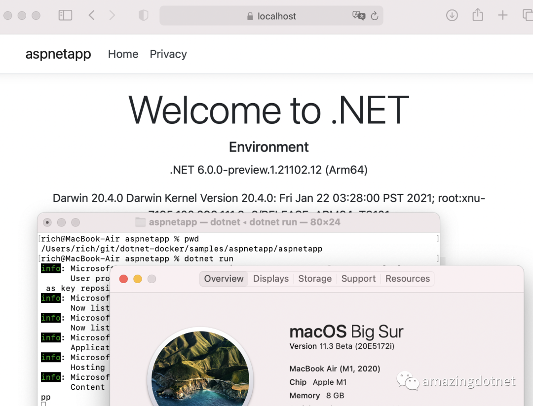Screen dimensions: 533x406
Task: Go forward with the right chevron
Action: point(112,15)
